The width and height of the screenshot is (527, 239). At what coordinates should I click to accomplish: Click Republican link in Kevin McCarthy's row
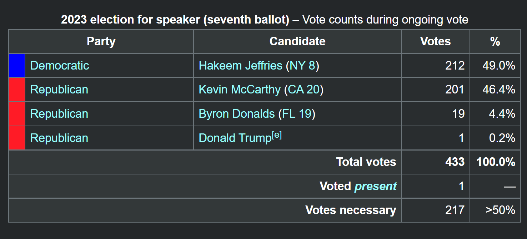59,90
